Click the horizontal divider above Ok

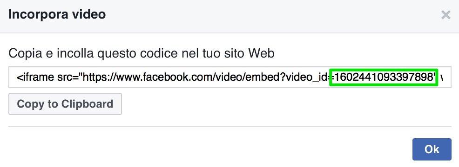coord(230,127)
